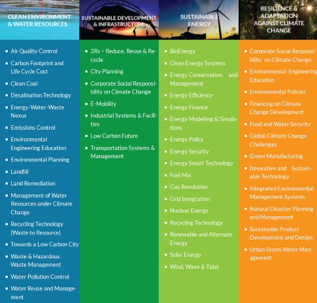Click Water Pollution Control topic

point(40,277)
